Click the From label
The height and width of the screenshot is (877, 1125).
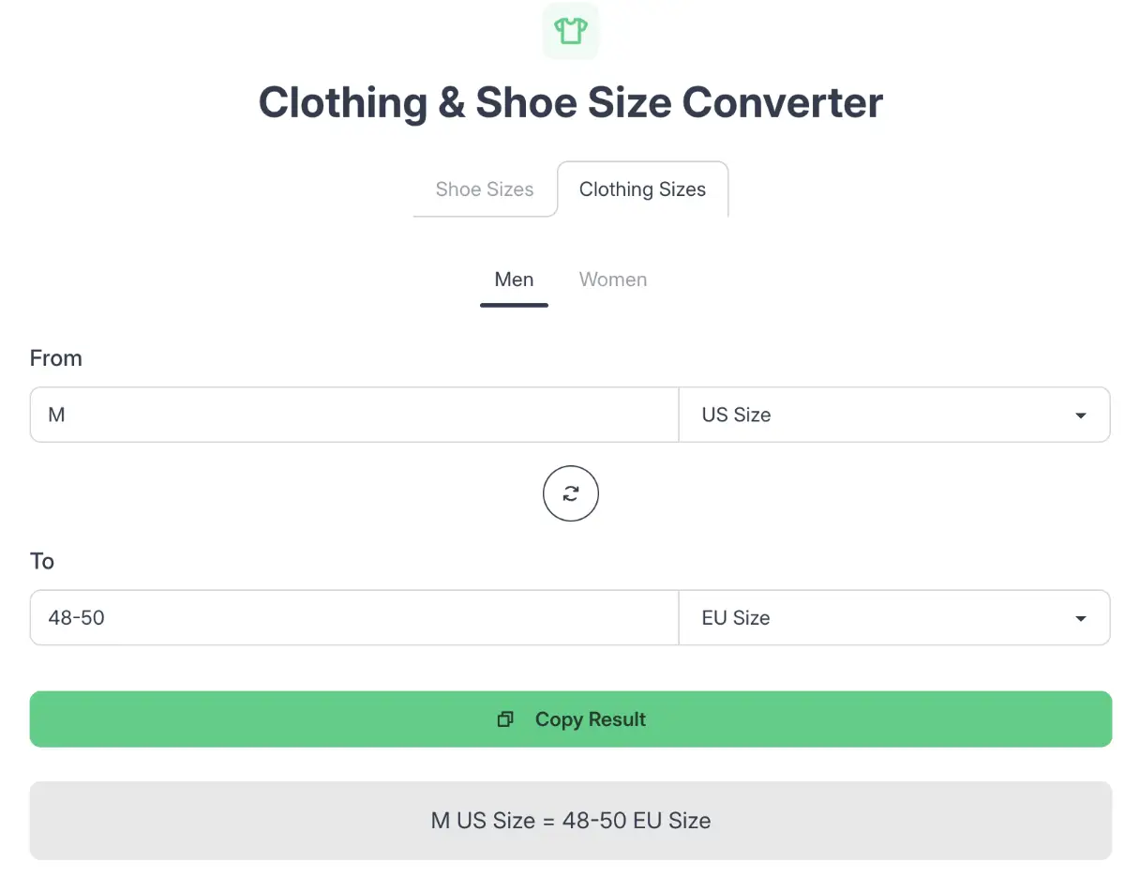[56, 358]
